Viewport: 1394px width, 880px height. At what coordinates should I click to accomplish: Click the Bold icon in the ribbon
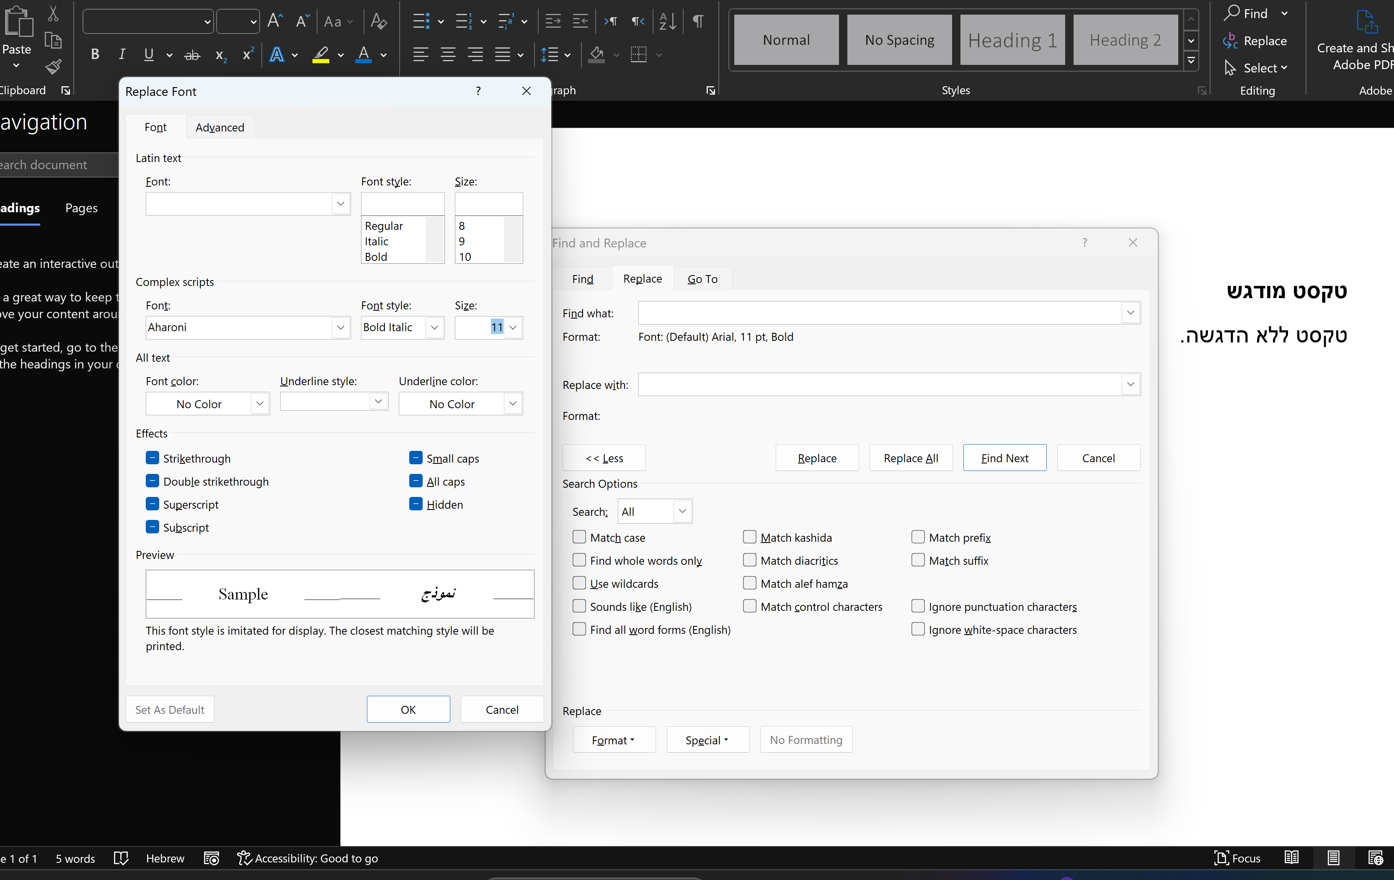click(95, 54)
